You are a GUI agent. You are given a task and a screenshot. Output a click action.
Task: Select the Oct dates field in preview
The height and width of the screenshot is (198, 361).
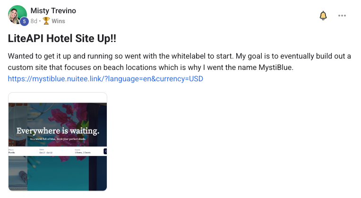(46, 152)
